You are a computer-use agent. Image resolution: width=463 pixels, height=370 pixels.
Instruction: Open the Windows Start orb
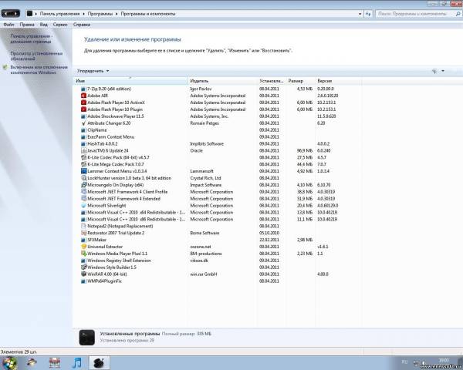9,362
